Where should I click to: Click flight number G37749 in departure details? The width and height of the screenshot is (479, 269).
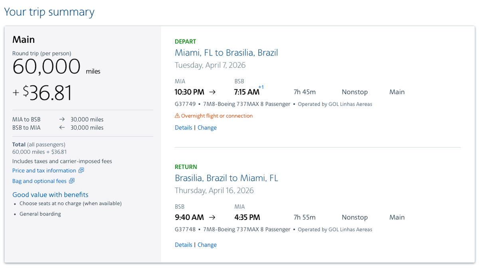pos(185,104)
